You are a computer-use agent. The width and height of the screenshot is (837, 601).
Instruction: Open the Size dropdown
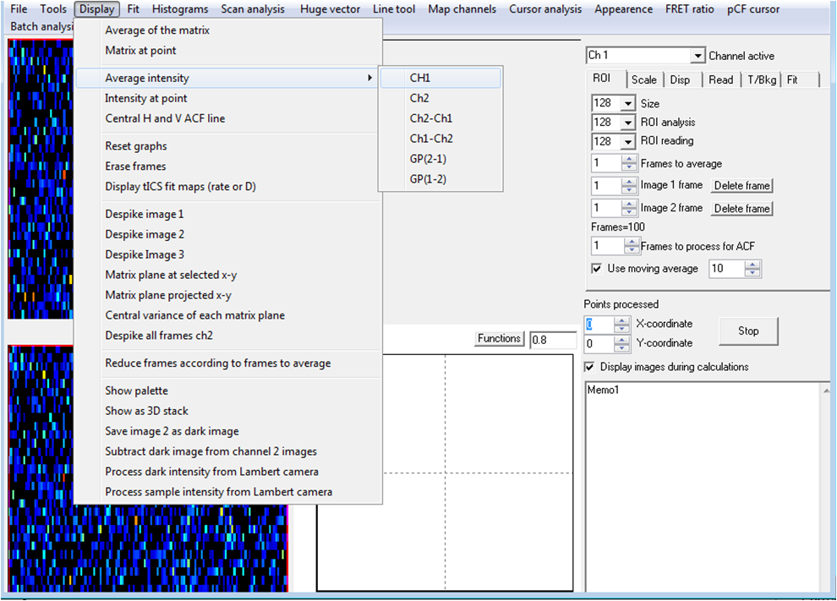(x=627, y=104)
